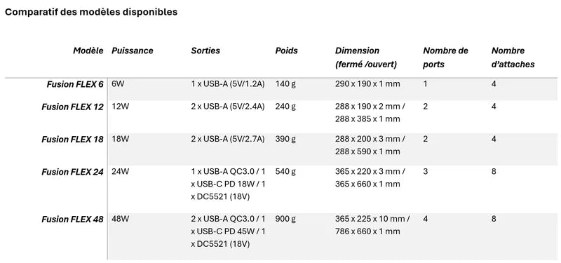Select the Puissance column header
This screenshot has width=561, height=263.
[x=133, y=50]
